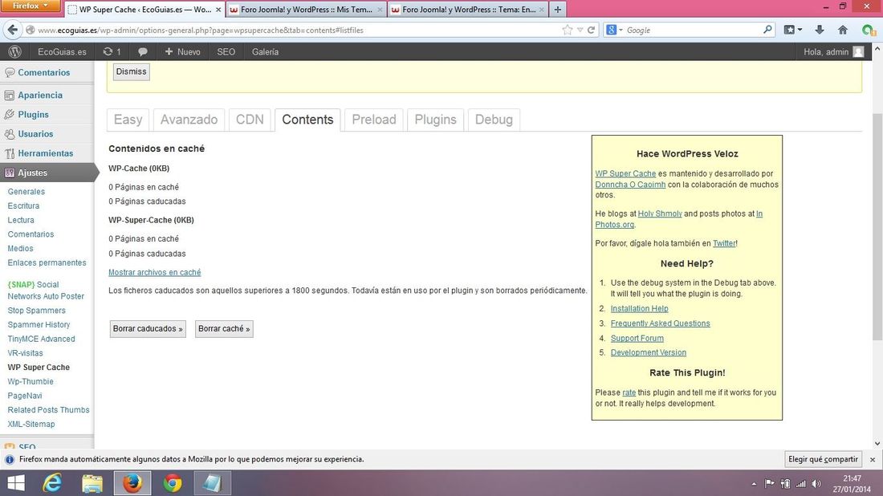Visit the Support Forum link
Viewport: 883px width, 496px height.
[x=637, y=339]
